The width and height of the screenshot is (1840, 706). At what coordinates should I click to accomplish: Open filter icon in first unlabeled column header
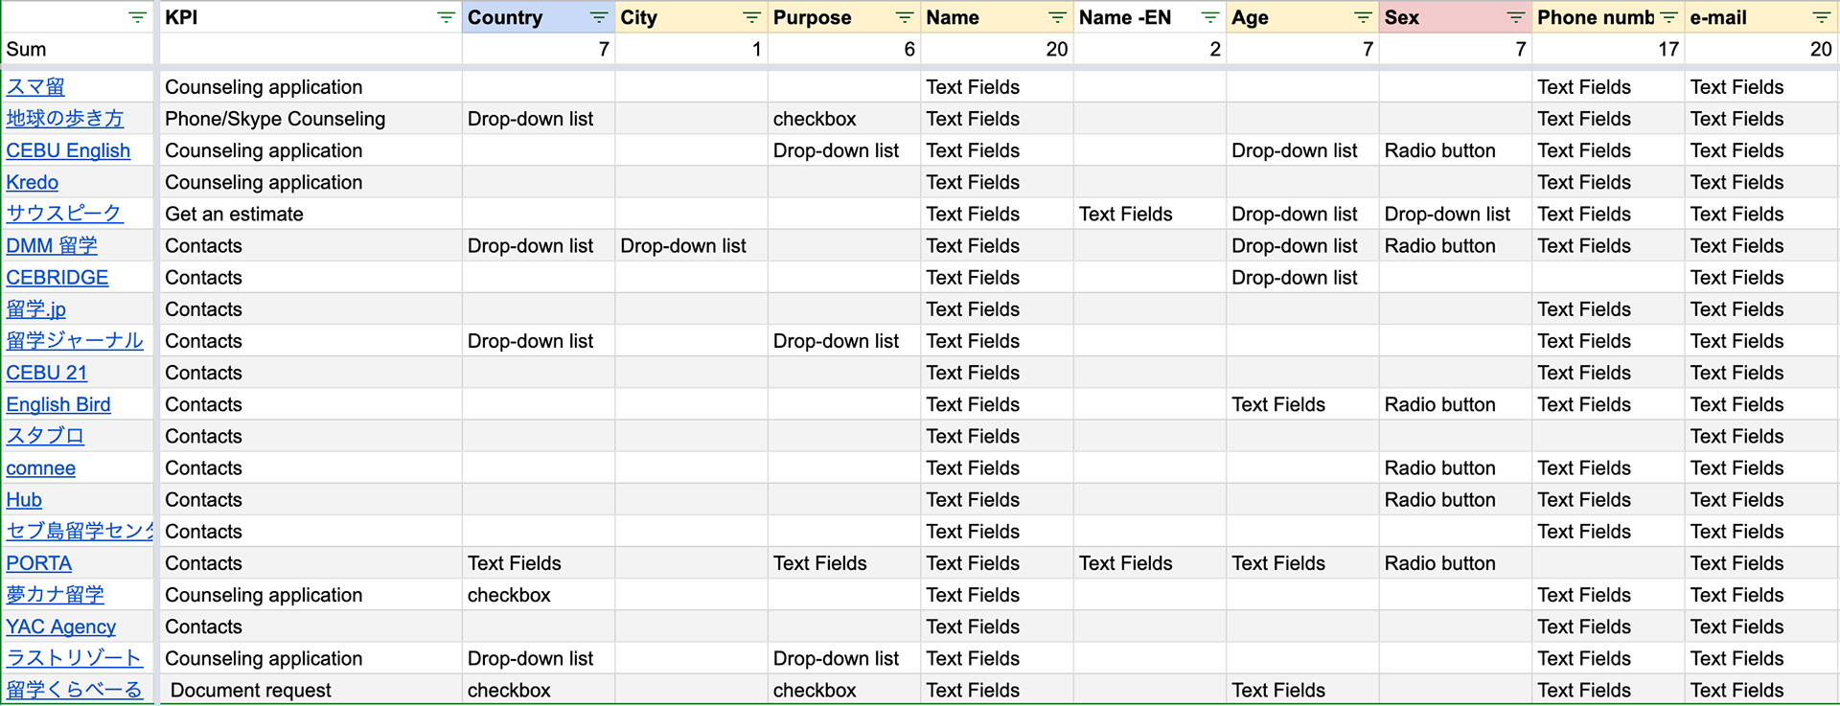[138, 17]
